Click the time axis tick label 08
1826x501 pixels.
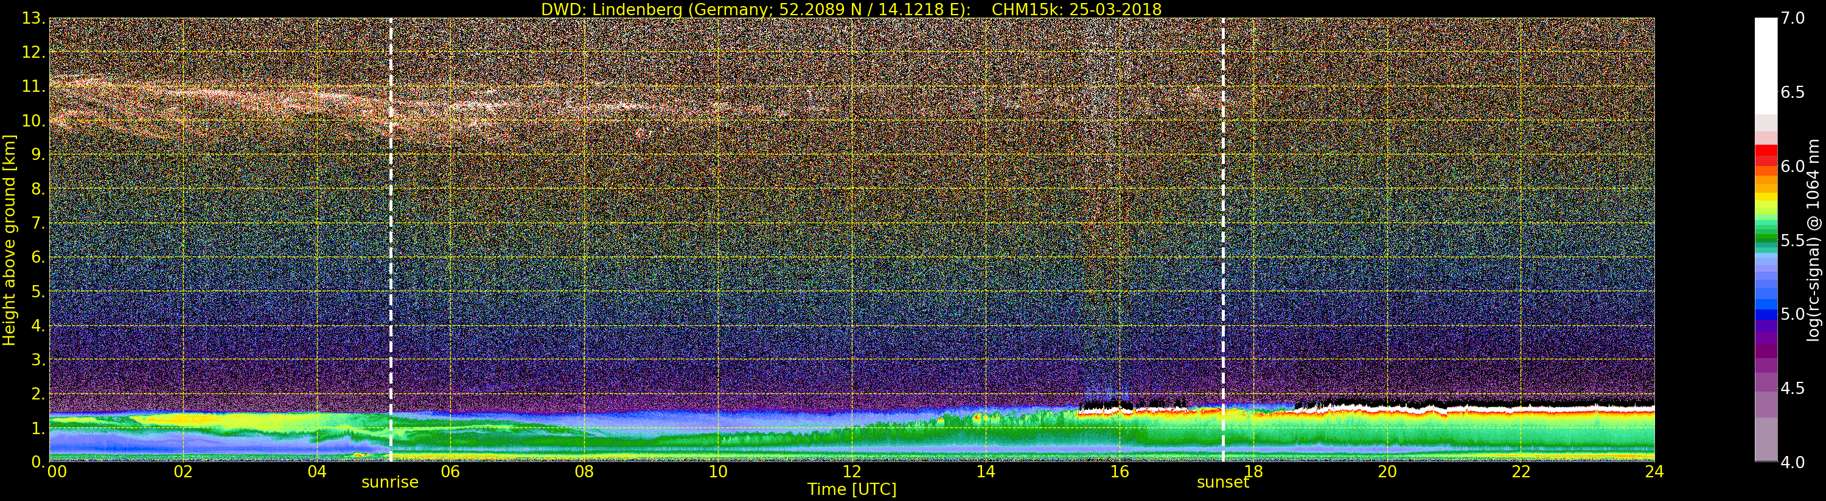[x=584, y=471]
